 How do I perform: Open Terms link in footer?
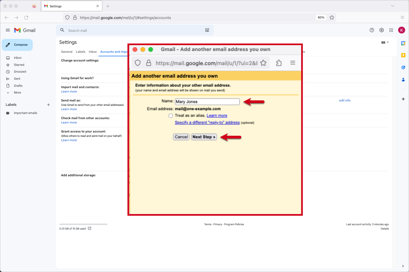208,224
